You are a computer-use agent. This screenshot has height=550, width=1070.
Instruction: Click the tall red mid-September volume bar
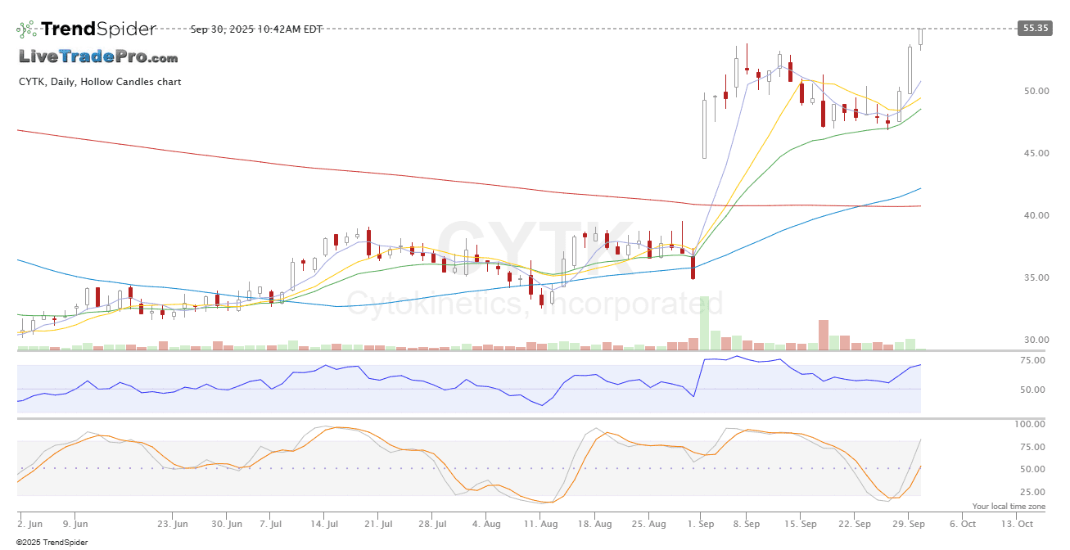click(823, 336)
